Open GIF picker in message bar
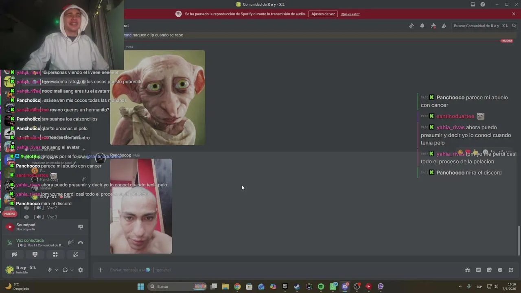Viewport: 521px width, 293px height. [478, 270]
